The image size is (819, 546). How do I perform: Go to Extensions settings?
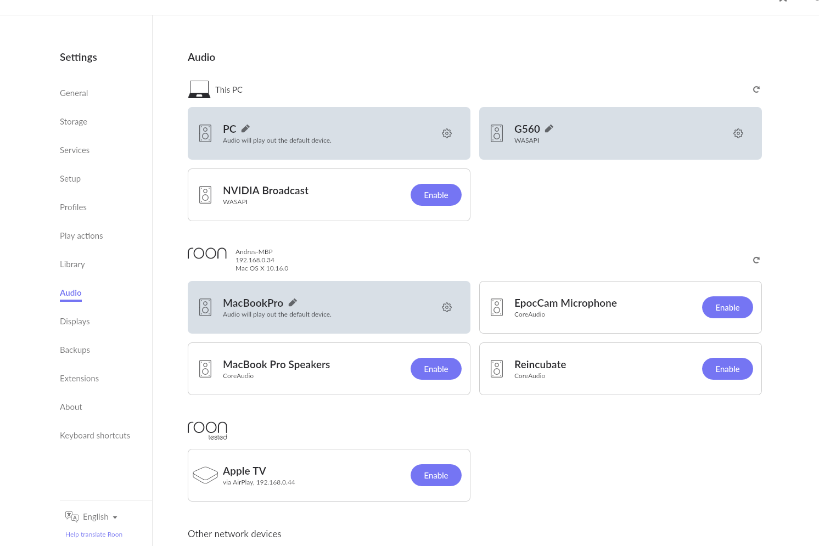pyautogui.click(x=80, y=379)
